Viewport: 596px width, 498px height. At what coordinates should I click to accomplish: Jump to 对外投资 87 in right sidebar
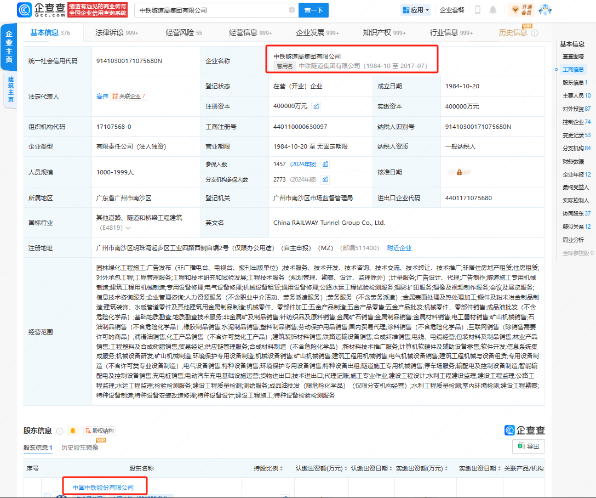577,109
